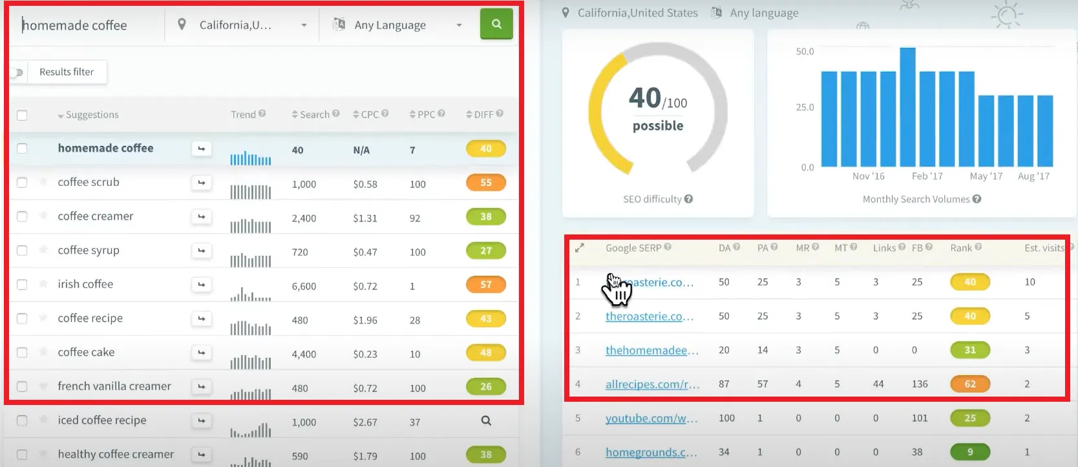Toggle the Results filter switch
This screenshot has height=467, width=1078.
17,72
